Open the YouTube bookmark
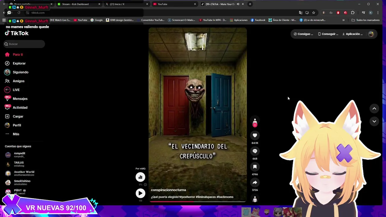386x217 pixels. click(x=81, y=20)
